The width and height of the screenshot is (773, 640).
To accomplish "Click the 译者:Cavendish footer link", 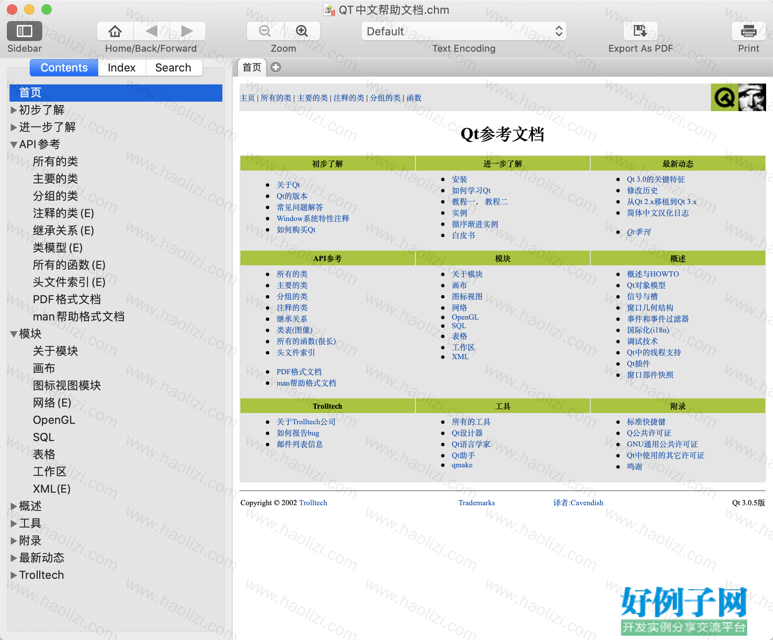I will tap(578, 503).
